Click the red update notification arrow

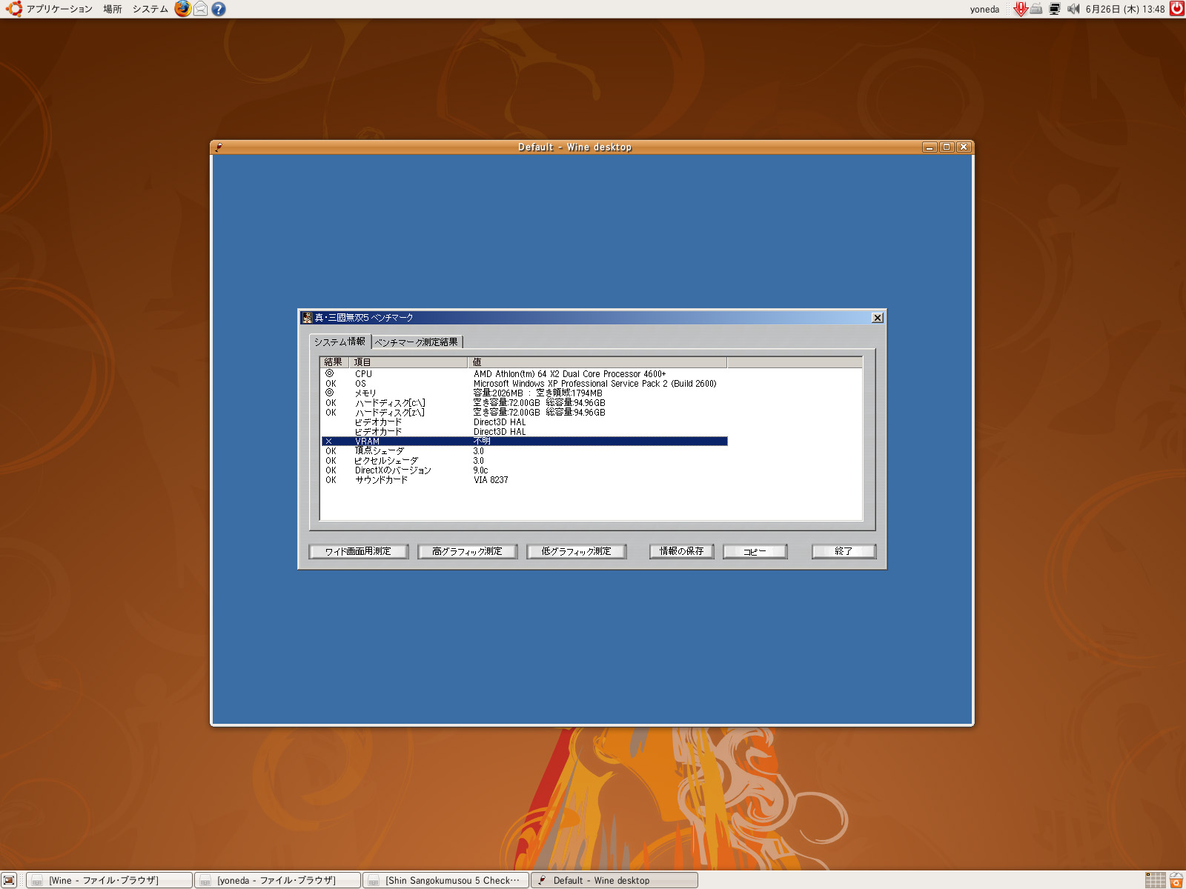(x=1020, y=9)
